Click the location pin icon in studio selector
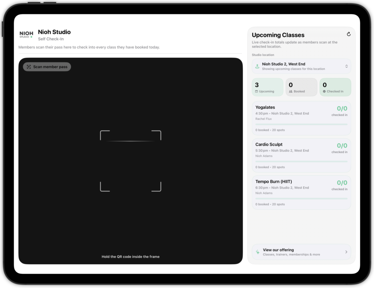 [257, 67]
